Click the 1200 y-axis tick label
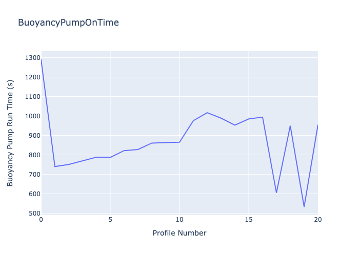This screenshot has width=359, height=256. click(33, 77)
